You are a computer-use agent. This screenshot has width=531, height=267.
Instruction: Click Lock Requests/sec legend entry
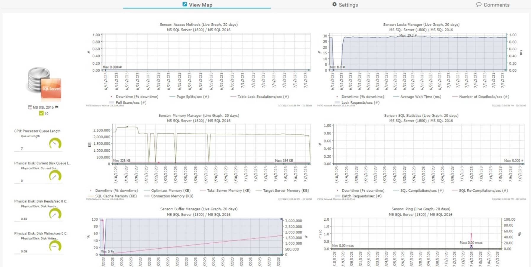pos(357,103)
